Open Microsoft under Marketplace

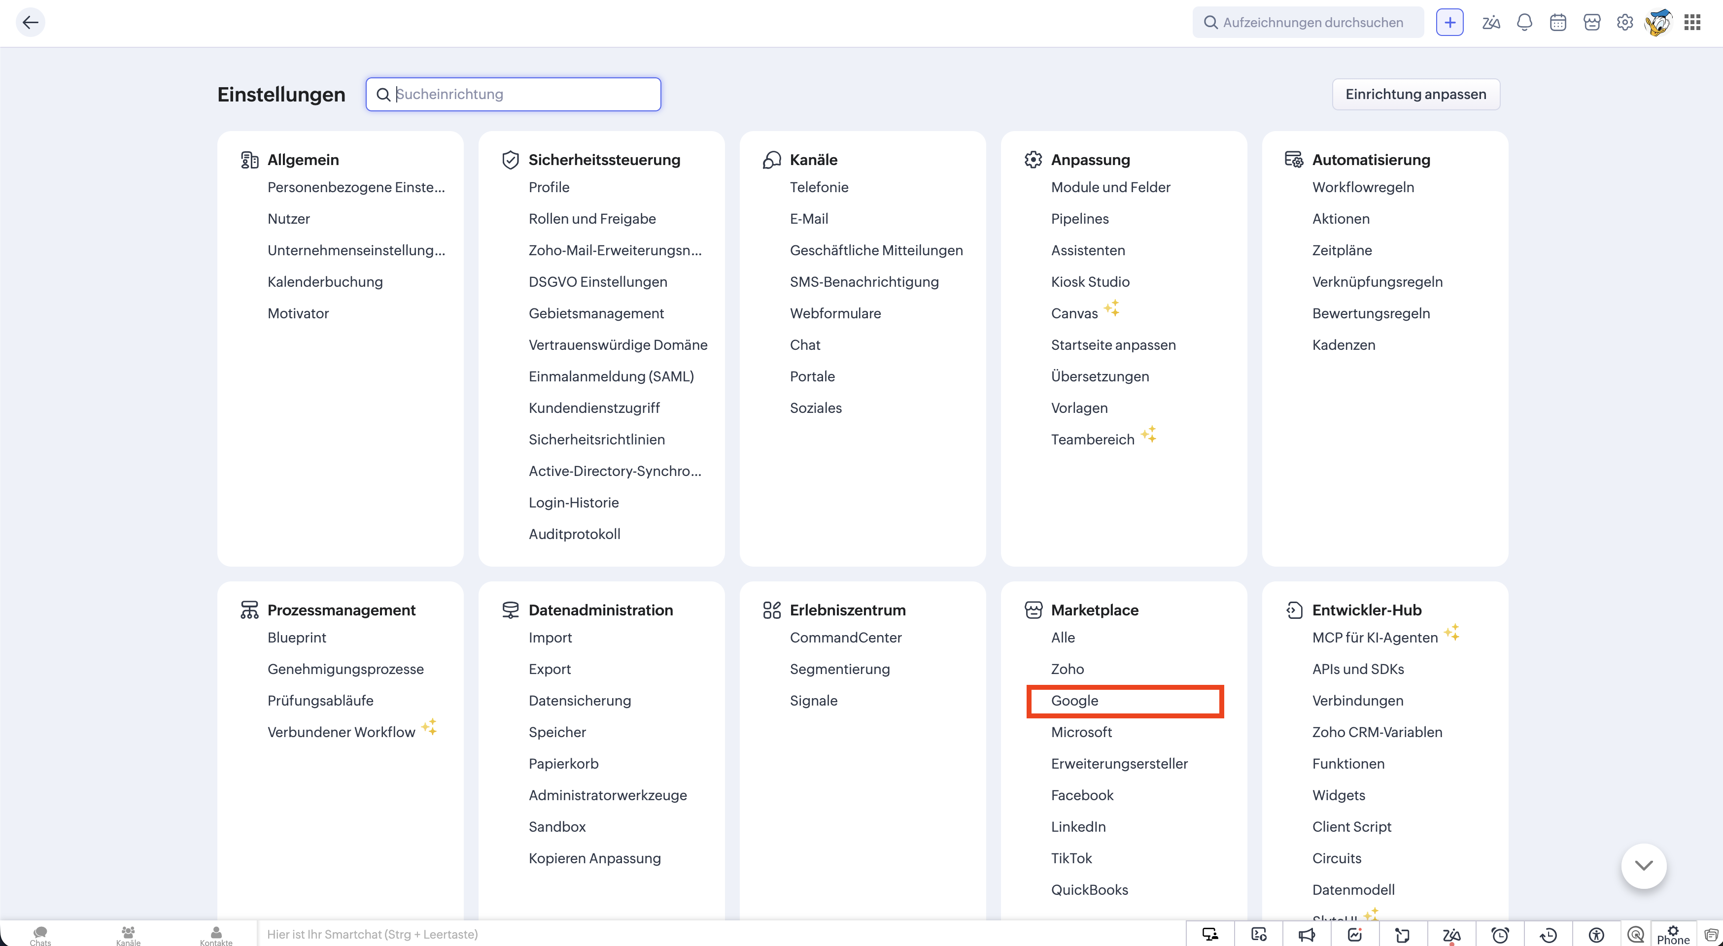(x=1081, y=732)
